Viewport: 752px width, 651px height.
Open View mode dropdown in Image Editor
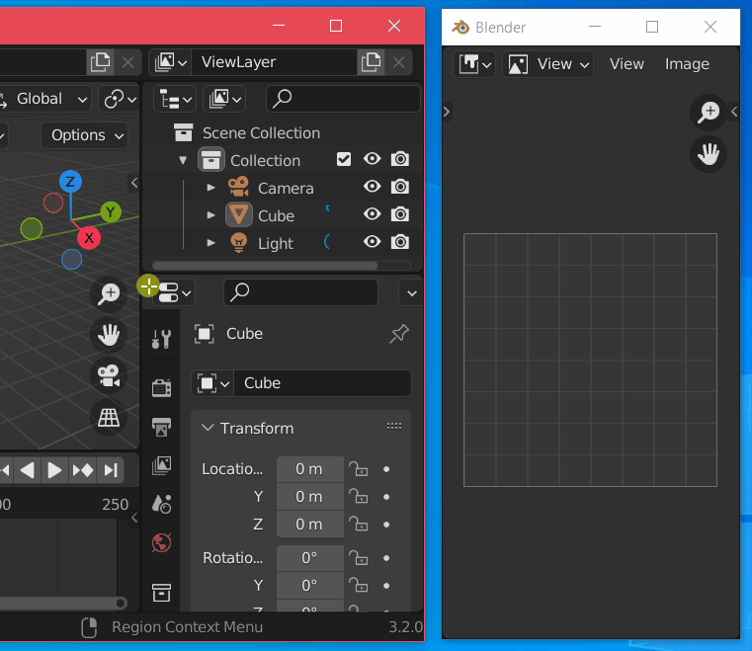pyautogui.click(x=547, y=64)
